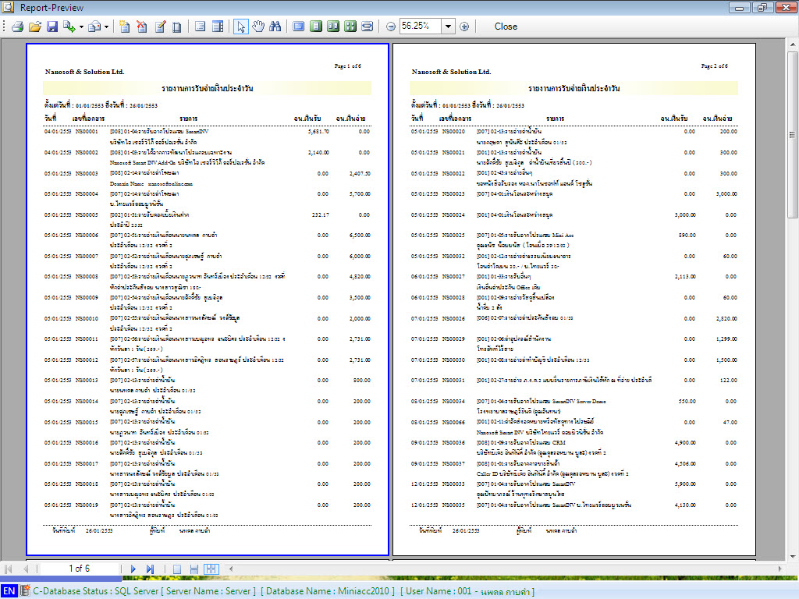Click the 'Page 2 of 6' label on page 2

715,66
